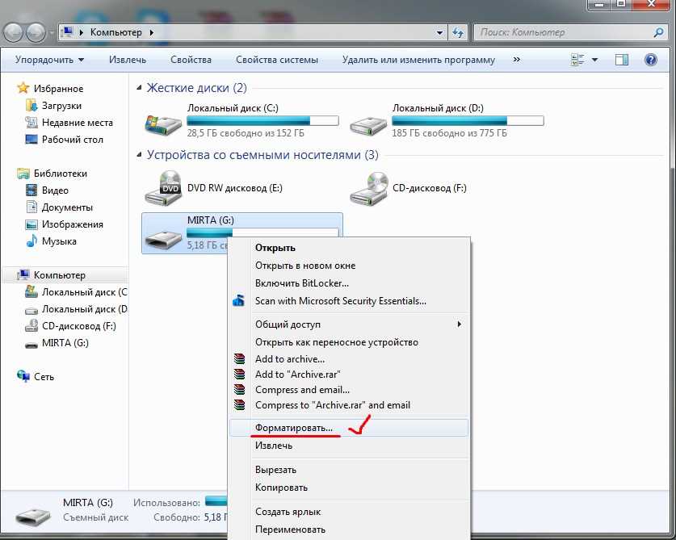Click the Microsoft Security Essentials scan icon
The height and width of the screenshot is (540, 676).
(x=238, y=301)
